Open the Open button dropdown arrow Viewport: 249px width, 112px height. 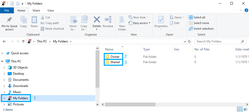pos(184,17)
